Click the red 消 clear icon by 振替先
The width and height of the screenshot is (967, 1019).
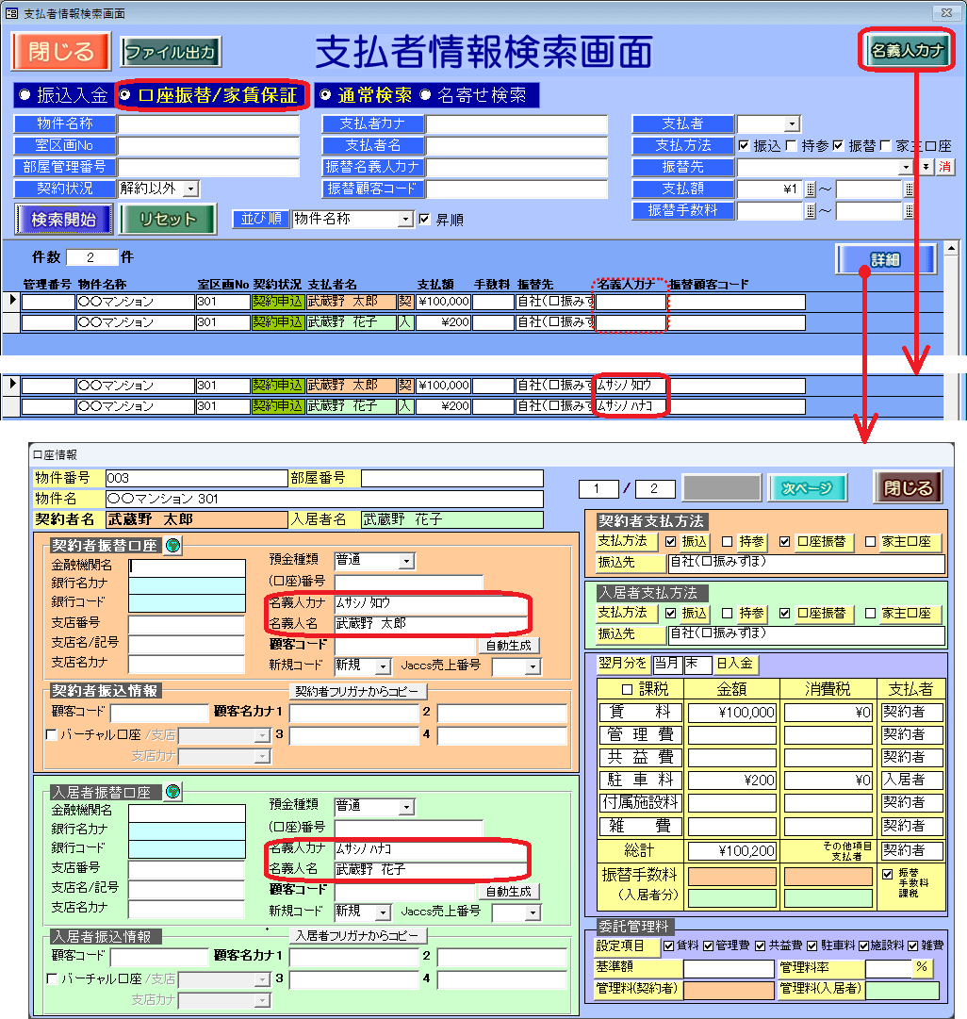click(943, 167)
